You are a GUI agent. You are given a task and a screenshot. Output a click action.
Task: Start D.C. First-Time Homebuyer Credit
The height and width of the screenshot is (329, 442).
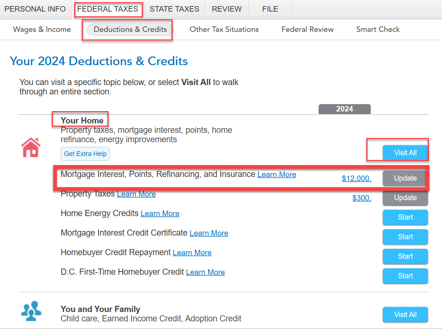pos(405,276)
